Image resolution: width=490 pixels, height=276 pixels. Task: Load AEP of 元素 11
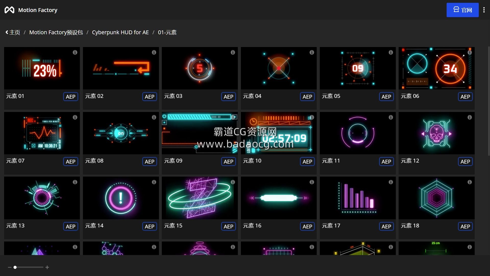pos(386,162)
